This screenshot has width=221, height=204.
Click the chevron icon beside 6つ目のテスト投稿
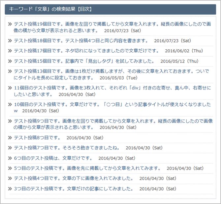pos(10,158)
